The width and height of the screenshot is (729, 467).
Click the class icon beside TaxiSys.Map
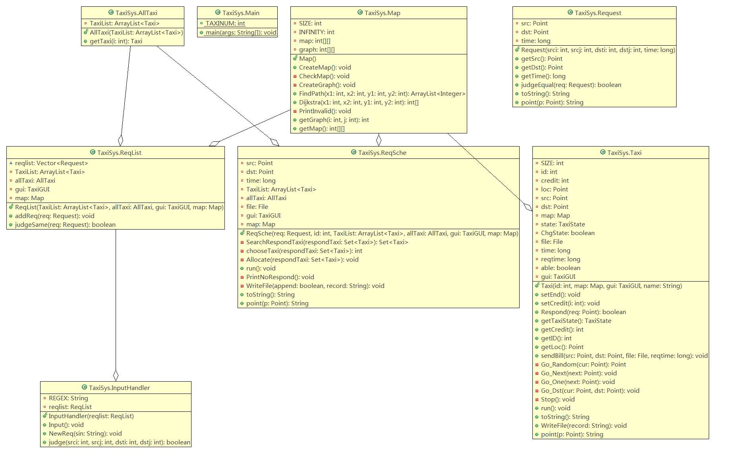(x=360, y=13)
